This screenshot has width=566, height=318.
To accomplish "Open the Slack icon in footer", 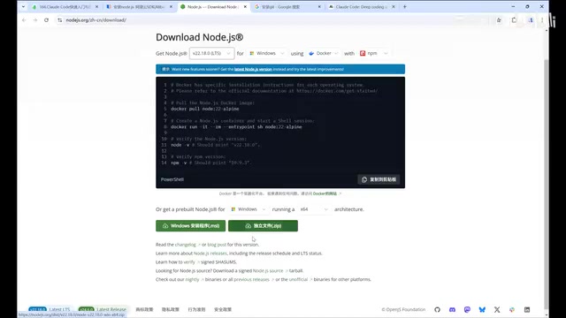I will pyautogui.click(x=512, y=310).
